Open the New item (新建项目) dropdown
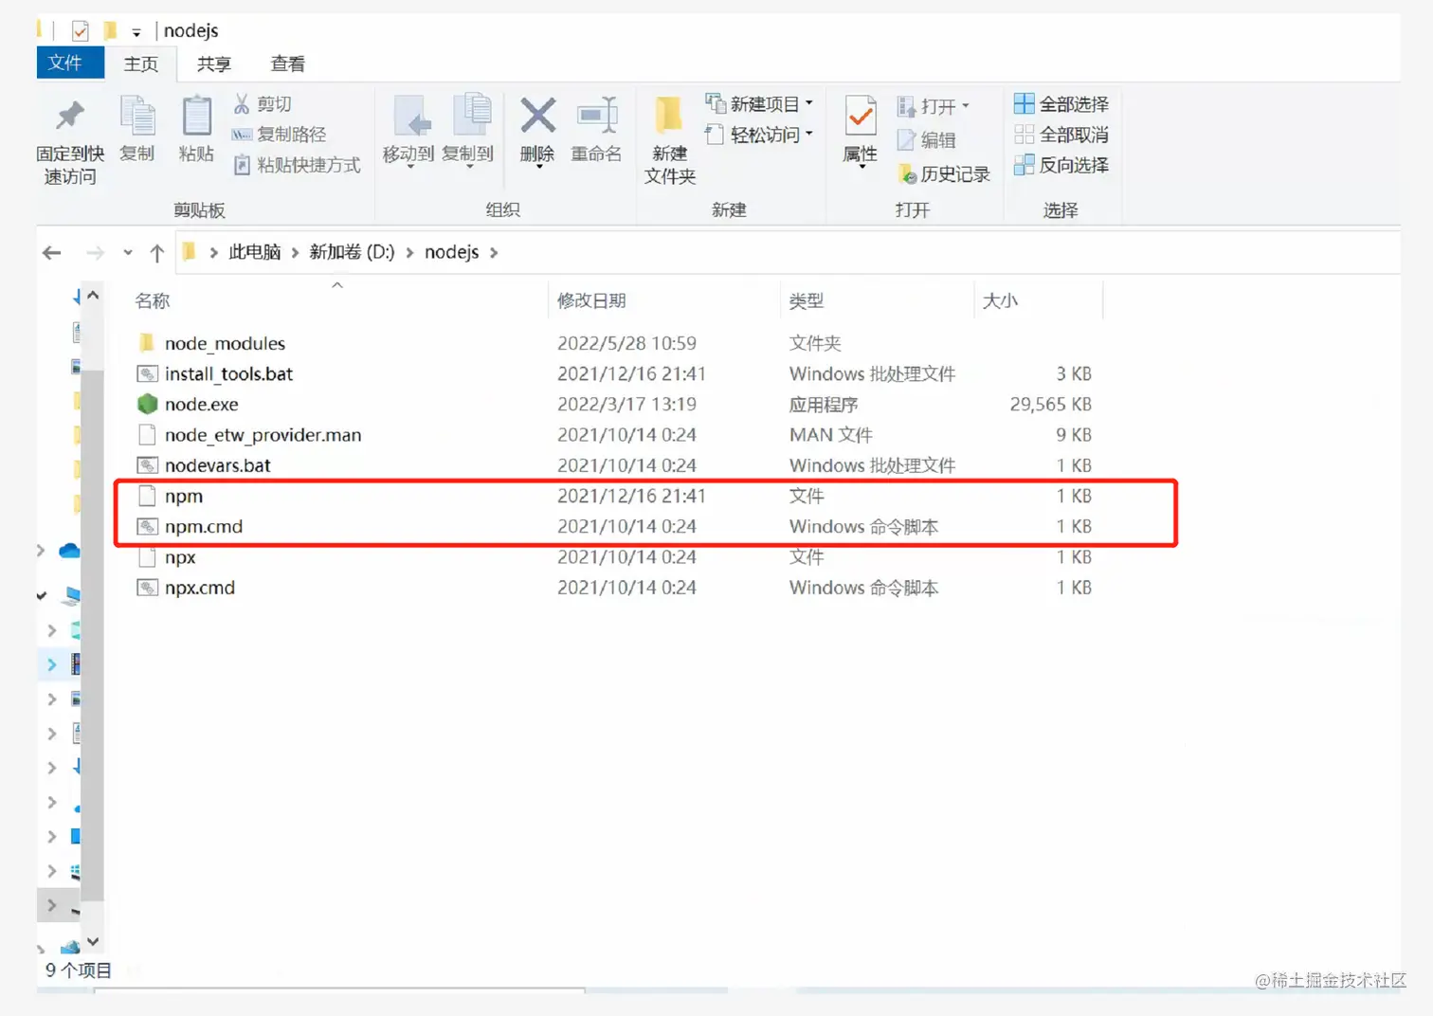 click(x=809, y=103)
